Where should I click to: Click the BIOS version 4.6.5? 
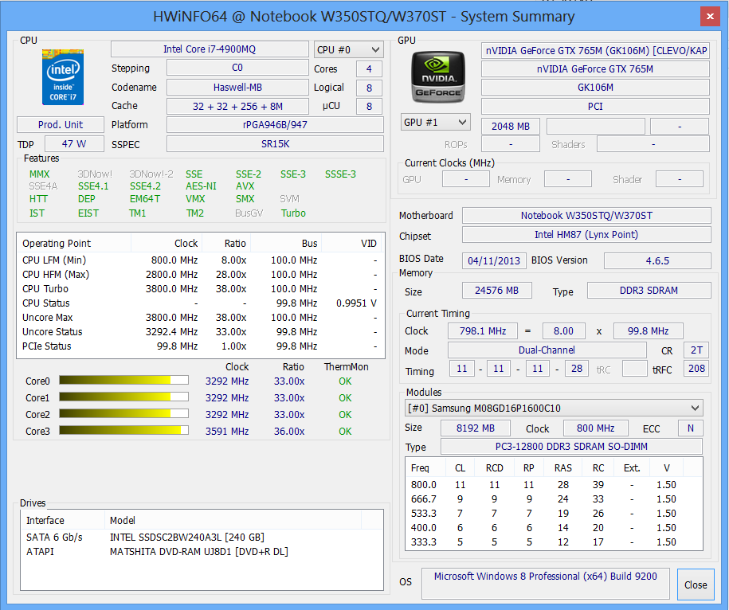[x=657, y=260]
